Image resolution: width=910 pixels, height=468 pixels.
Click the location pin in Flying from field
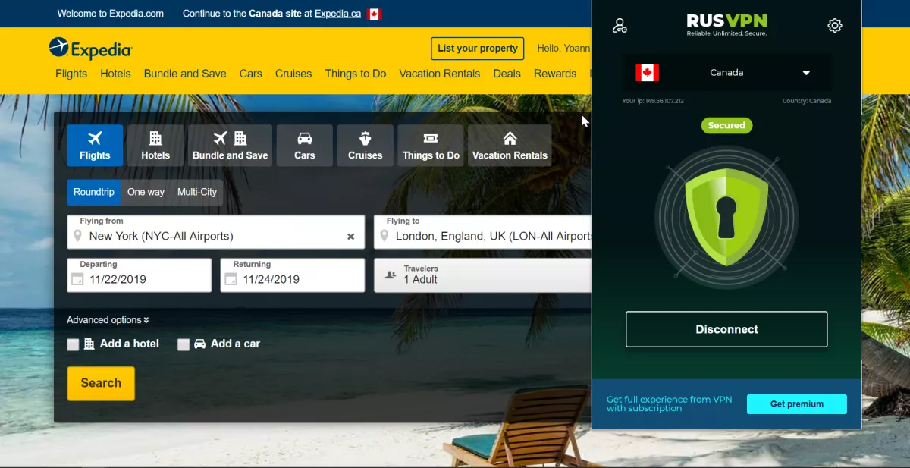point(77,237)
